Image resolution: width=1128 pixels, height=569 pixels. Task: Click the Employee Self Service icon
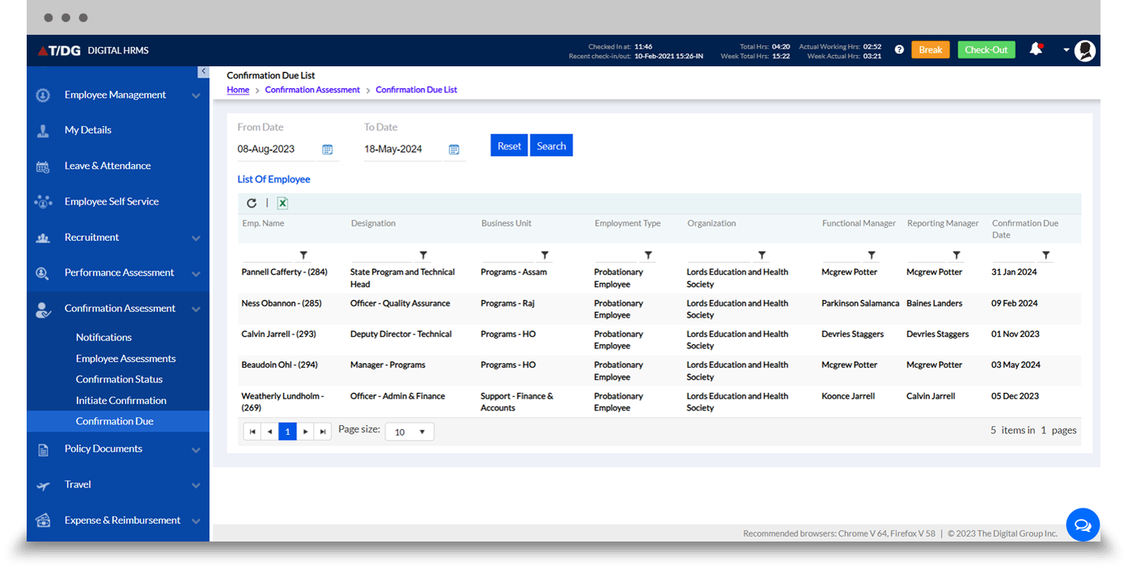click(x=43, y=202)
